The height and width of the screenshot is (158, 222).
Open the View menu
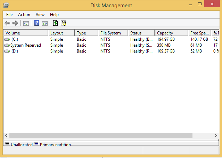click(40, 15)
